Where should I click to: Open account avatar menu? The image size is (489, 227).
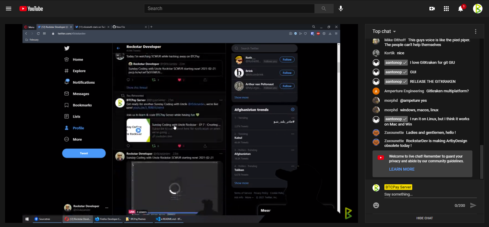pyautogui.click(x=478, y=9)
